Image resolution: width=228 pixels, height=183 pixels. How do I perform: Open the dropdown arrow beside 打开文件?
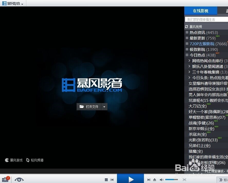tap(104, 107)
